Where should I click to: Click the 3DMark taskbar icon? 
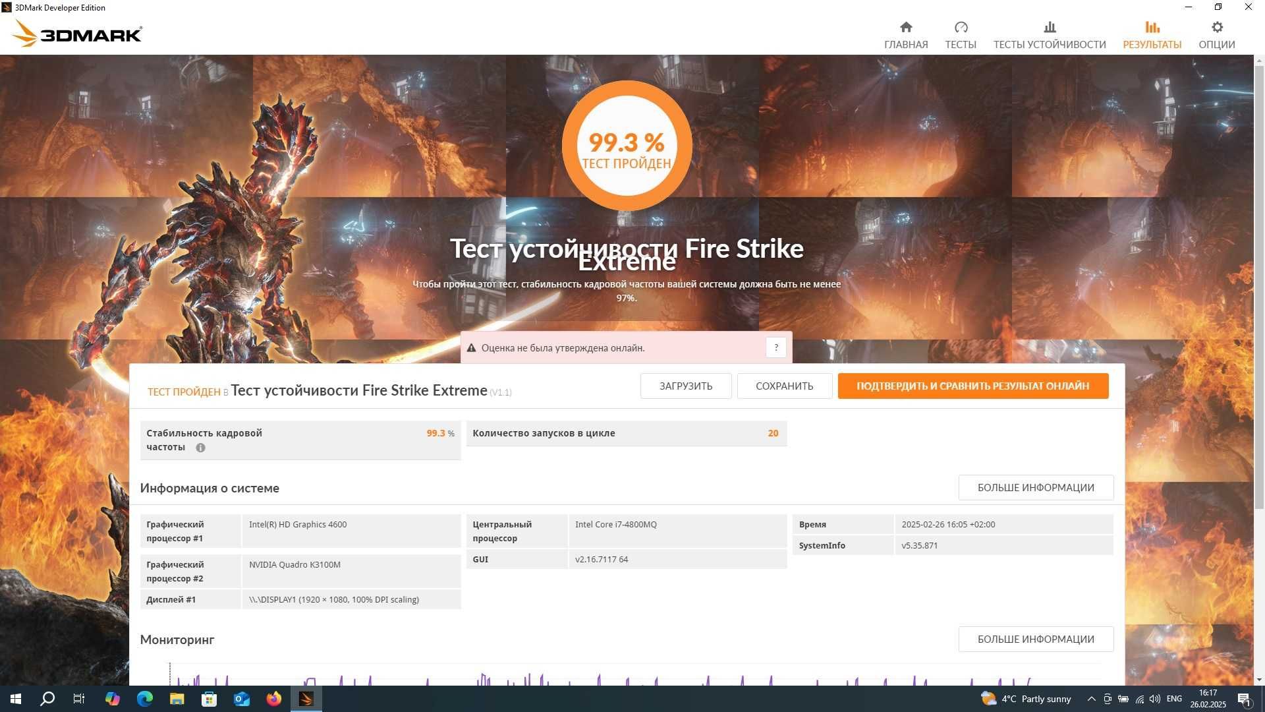[306, 699]
